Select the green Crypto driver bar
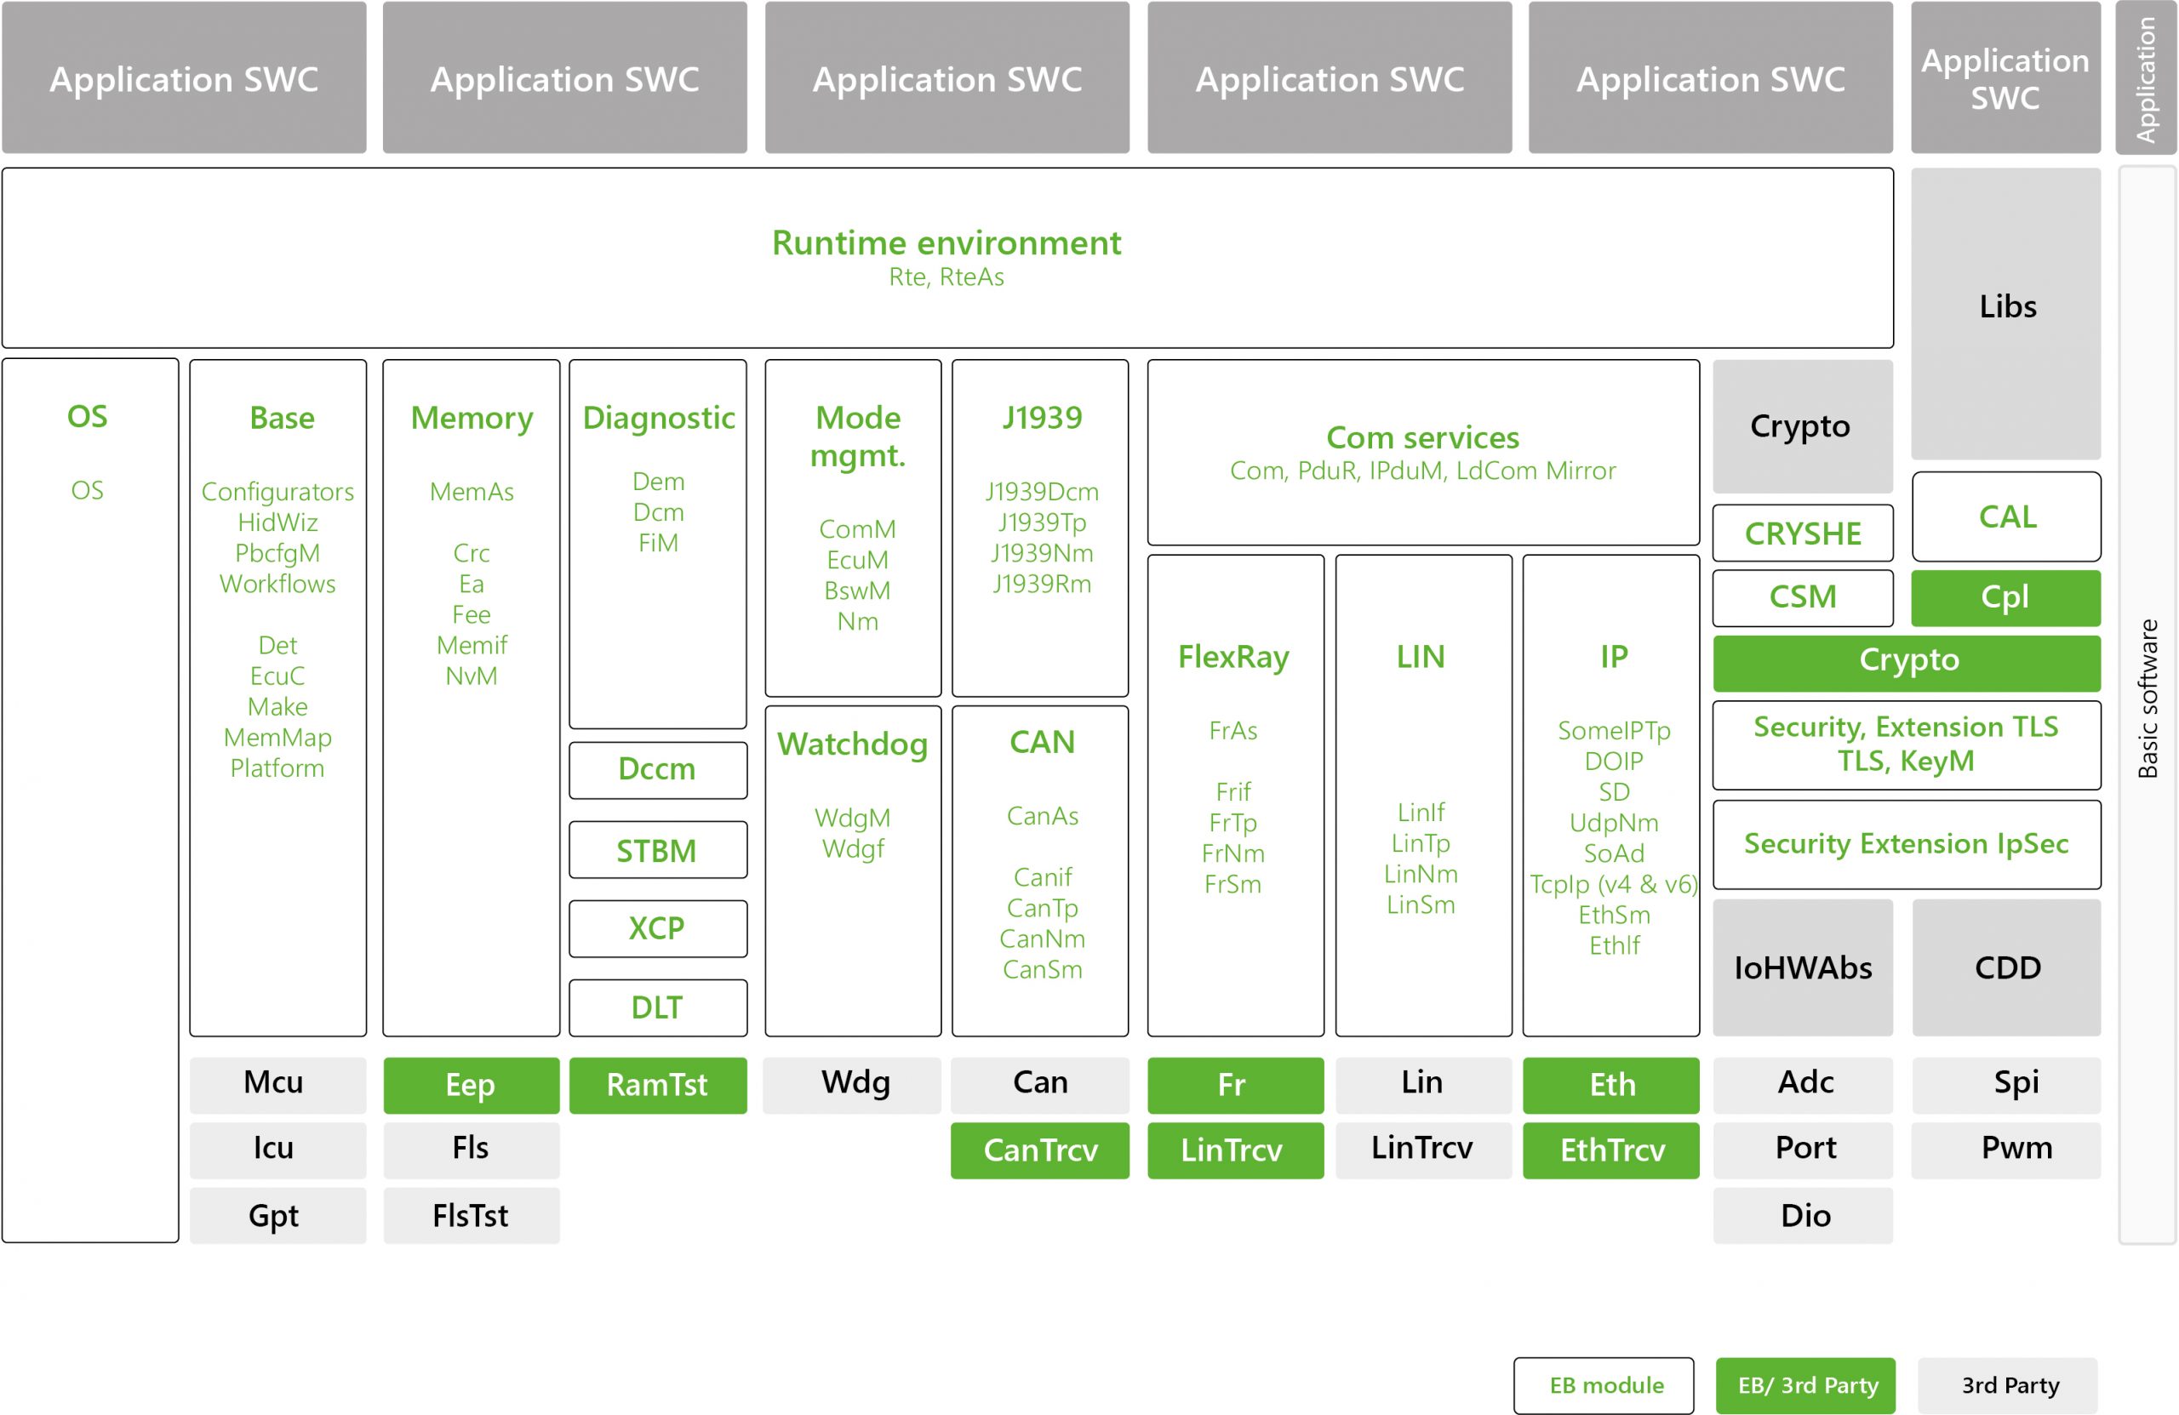Viewport: 2179px width, 1415px height. click(x=1907, y=663)
